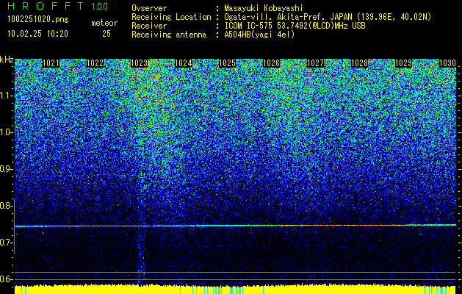Select the filename 1002251020.png
Image resolution: width=462 pixels, height=294 pixels.
(x=38, y=20)
